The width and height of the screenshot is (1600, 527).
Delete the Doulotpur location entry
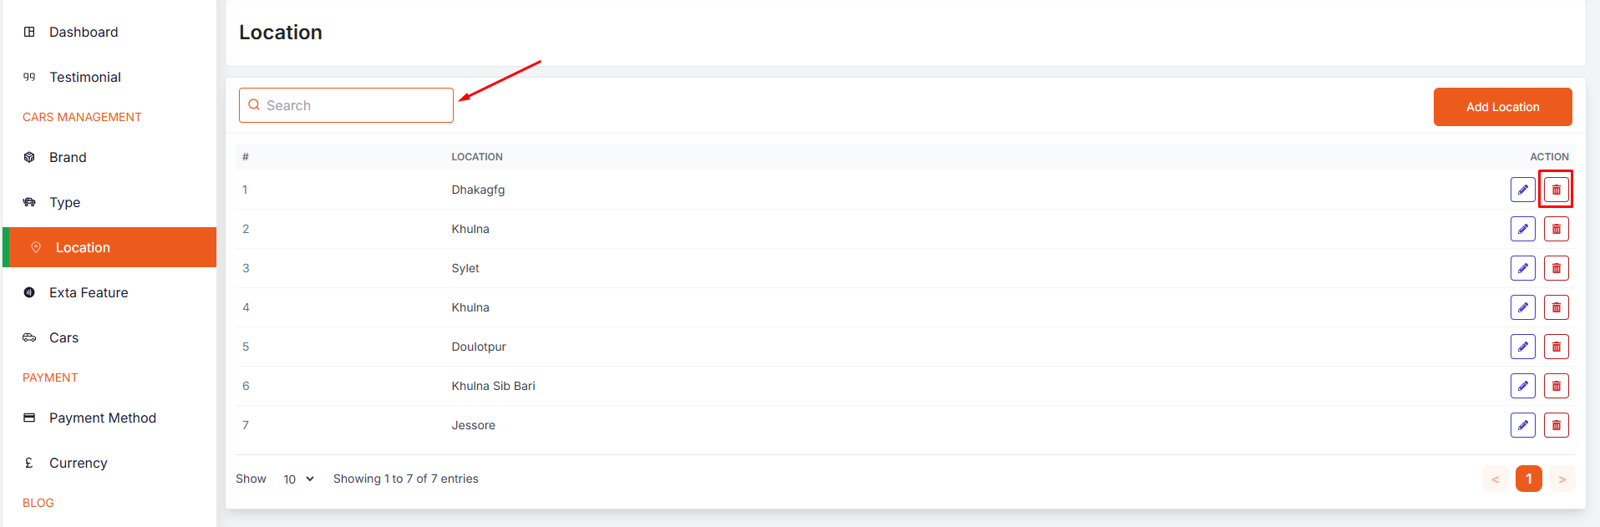tap(1556, 347)
